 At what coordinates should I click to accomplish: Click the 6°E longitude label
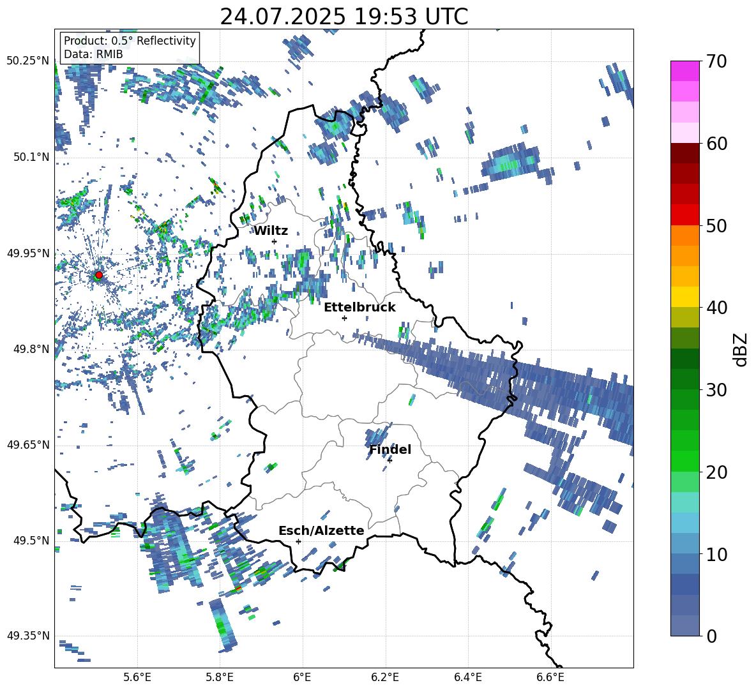click(x=302, y=677)
